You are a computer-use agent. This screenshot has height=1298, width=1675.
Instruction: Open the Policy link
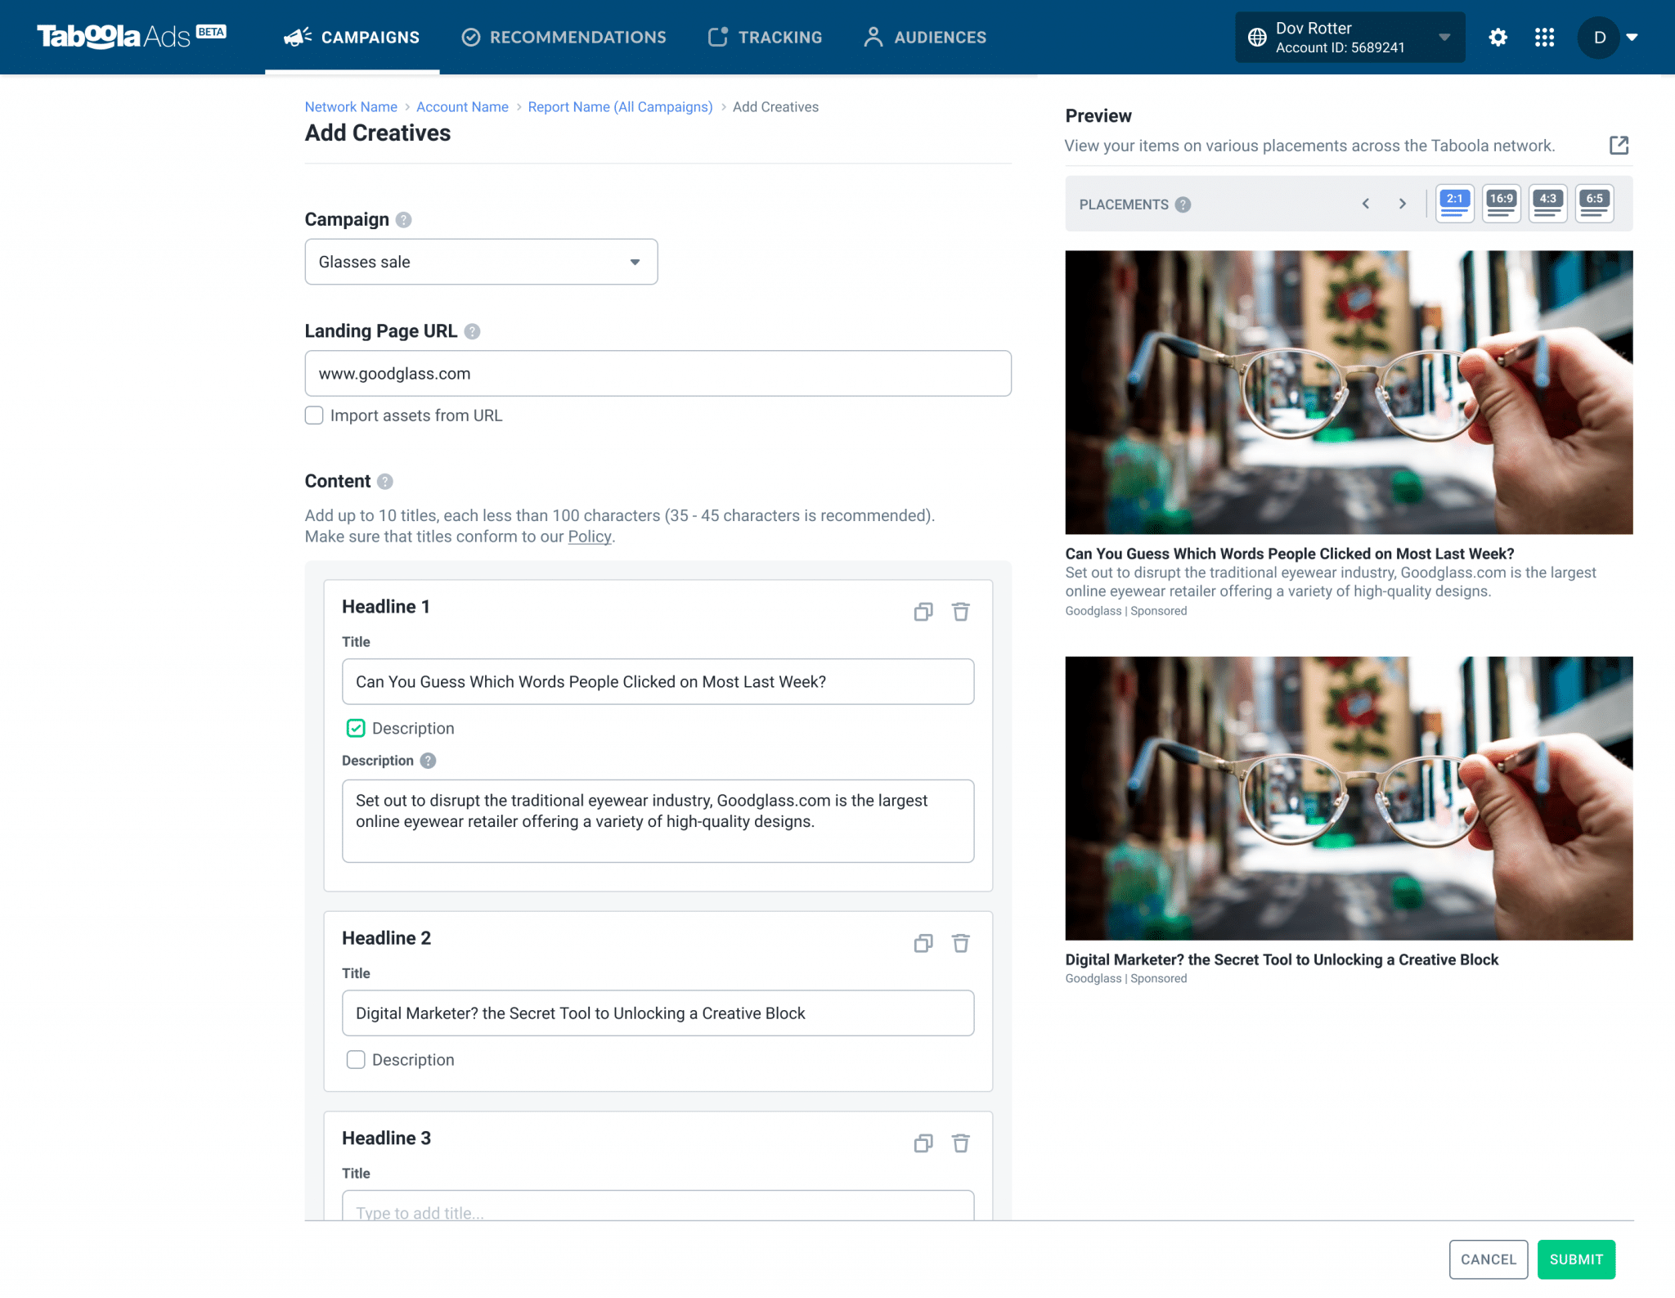[x=588, y=537]
